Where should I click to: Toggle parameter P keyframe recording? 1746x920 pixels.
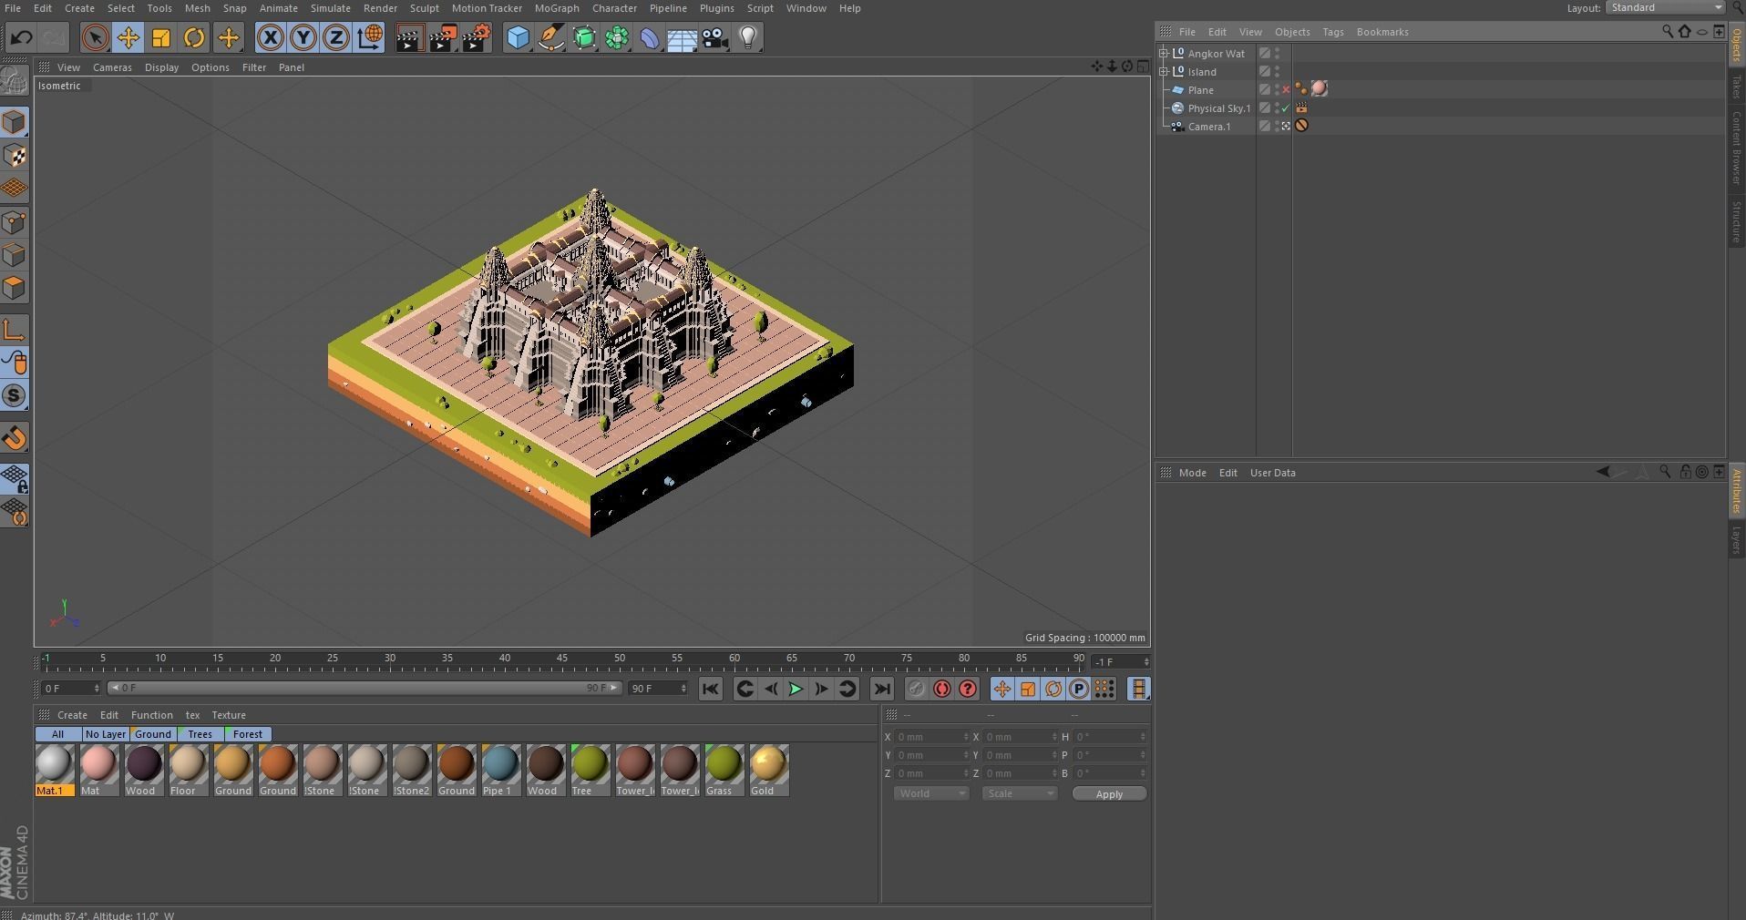[1079, 689]
